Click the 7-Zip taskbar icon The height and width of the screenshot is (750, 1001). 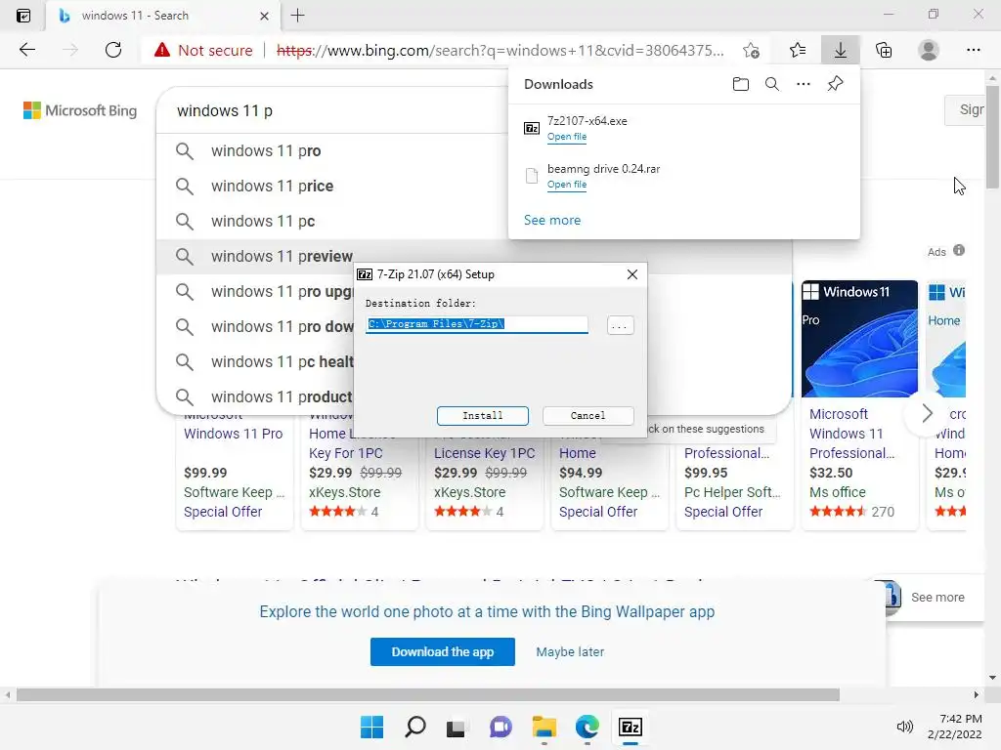pos(631,727)
